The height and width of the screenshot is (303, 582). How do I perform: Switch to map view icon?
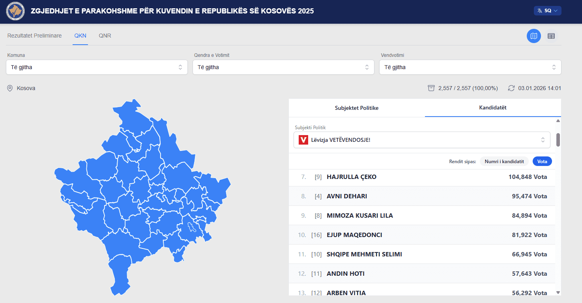[x=533, y=36]
